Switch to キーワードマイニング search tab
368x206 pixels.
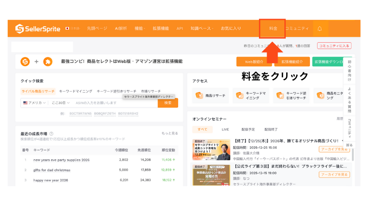(75, 91)
